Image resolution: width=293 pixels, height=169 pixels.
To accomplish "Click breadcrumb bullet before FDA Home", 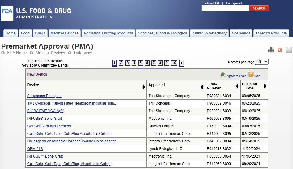I will [3, 53].
